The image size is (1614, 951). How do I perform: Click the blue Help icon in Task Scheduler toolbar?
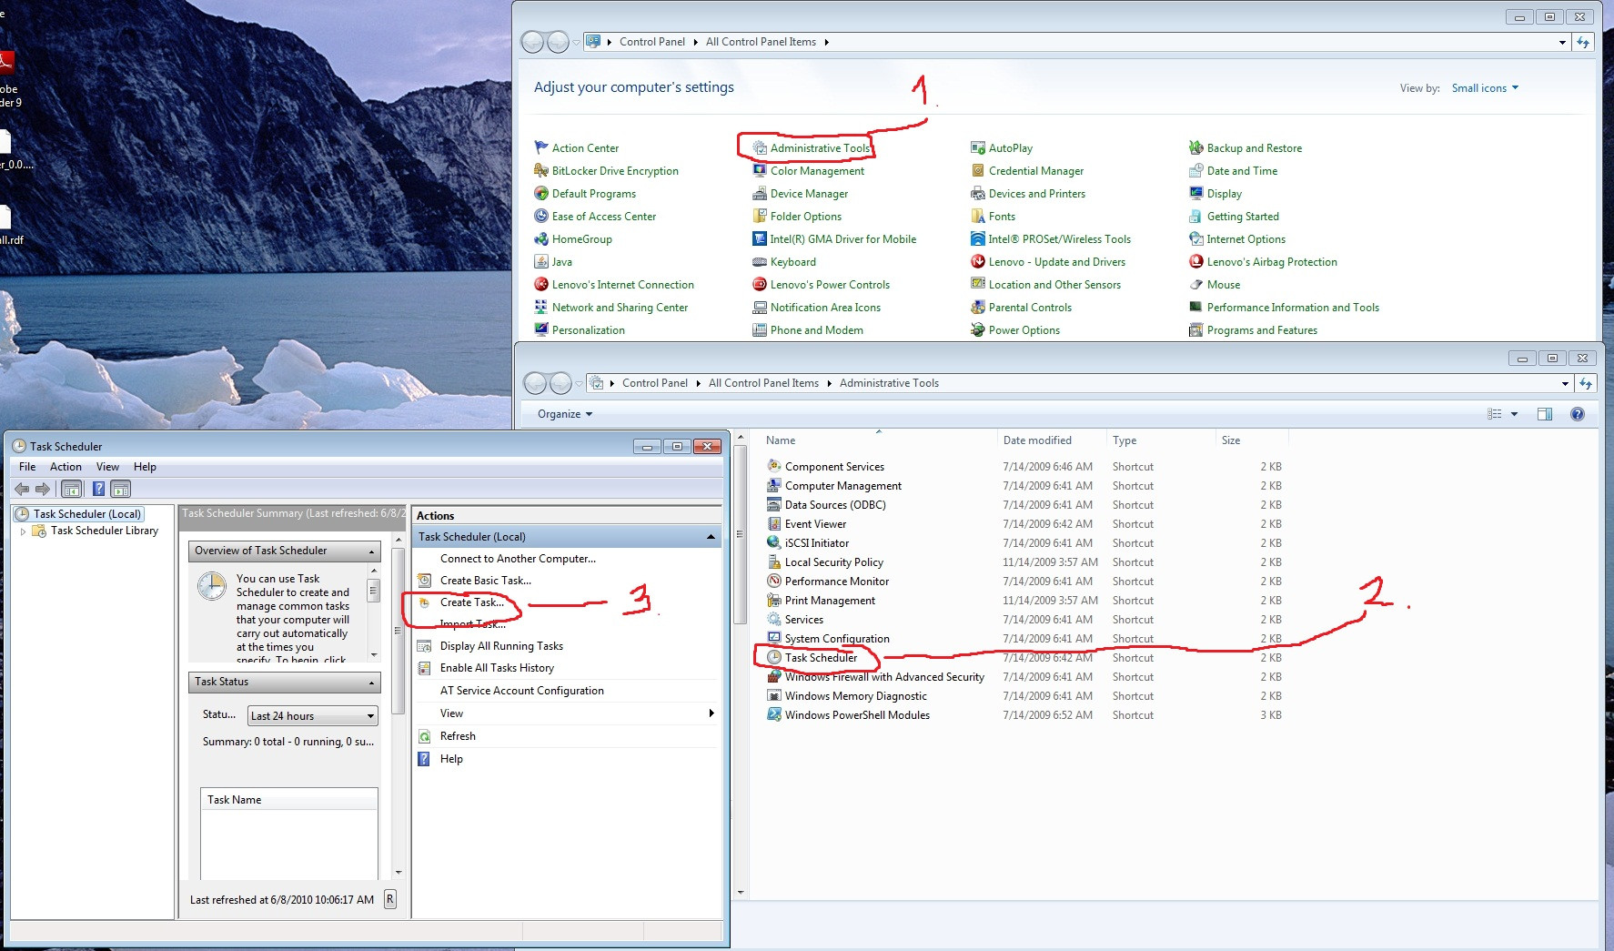click(98, 489)
